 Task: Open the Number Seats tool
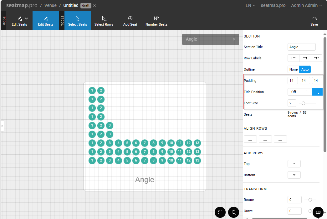pyautogui.click(x=156, y=21)
